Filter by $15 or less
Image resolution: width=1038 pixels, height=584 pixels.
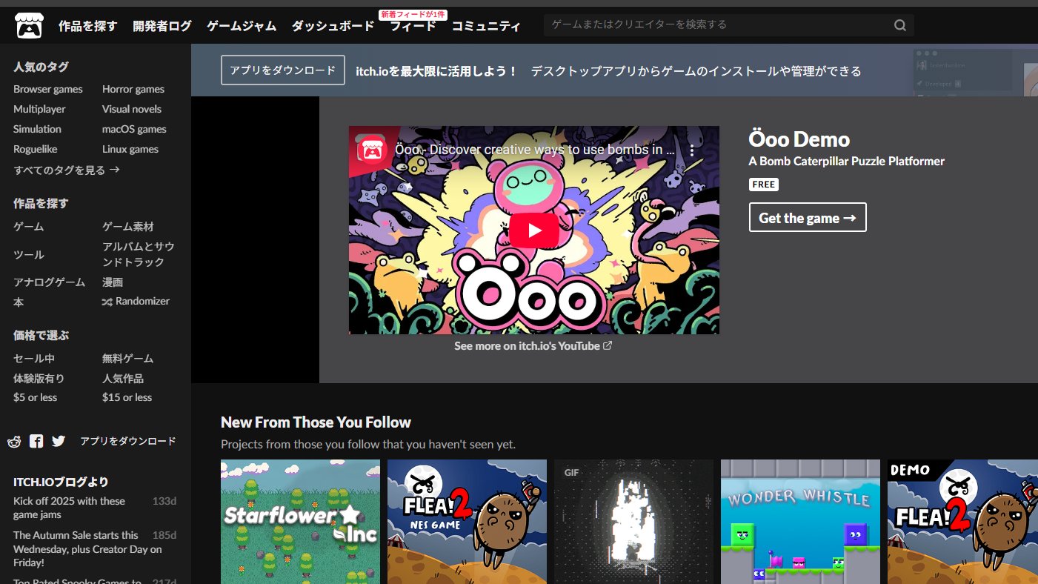pos(127,398)
